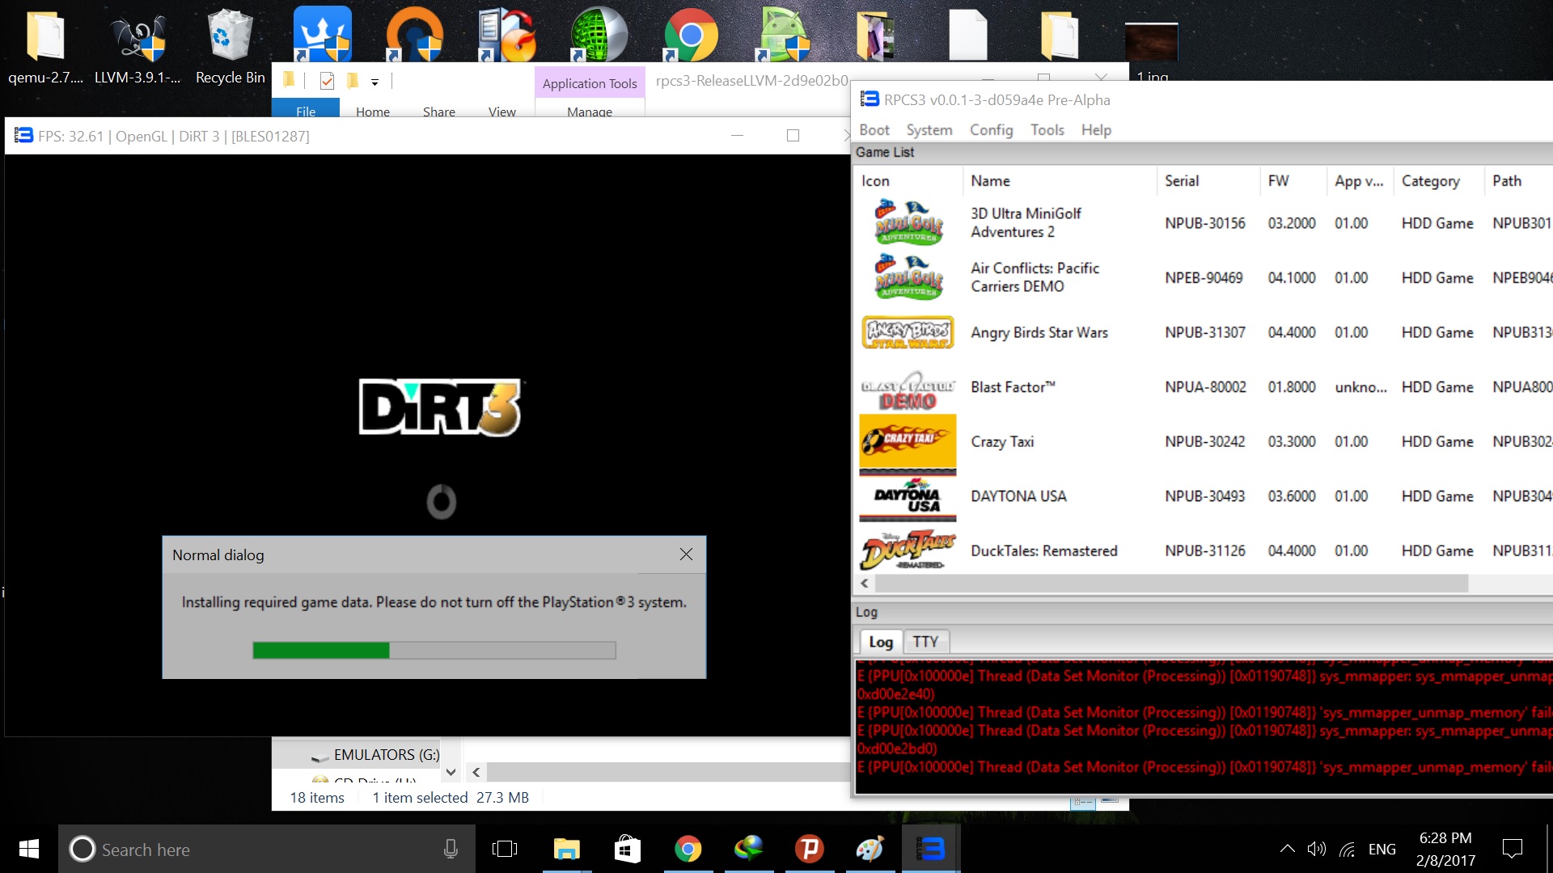Close the Normal dialog
Viewport: 1553px width, 873px height.
point(685,555)
